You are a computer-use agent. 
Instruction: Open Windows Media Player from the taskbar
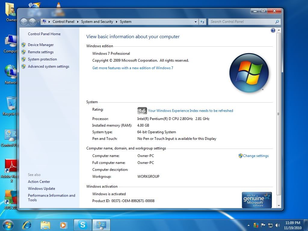63,225
